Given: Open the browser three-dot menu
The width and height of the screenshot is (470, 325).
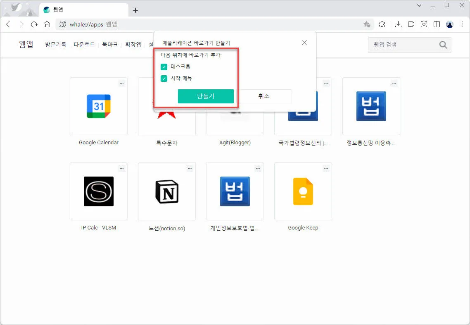Looking at the screenshot, I should (x=462, y=24).
